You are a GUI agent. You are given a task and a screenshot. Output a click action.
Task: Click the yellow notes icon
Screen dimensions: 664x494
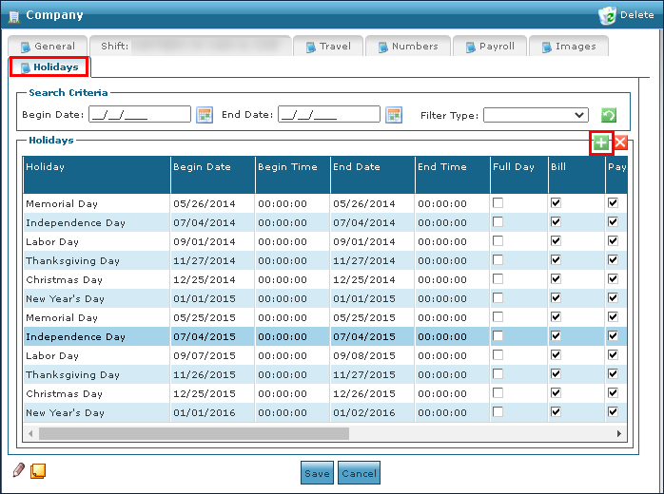point(38,470)
